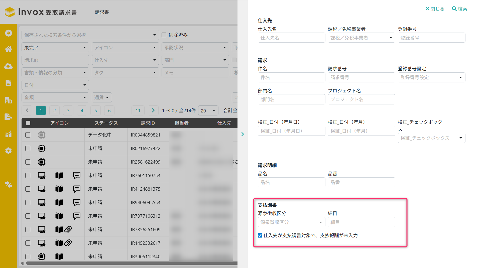
Task: Click the chart analytics sidebar icon
Action: tap(8, 134)
